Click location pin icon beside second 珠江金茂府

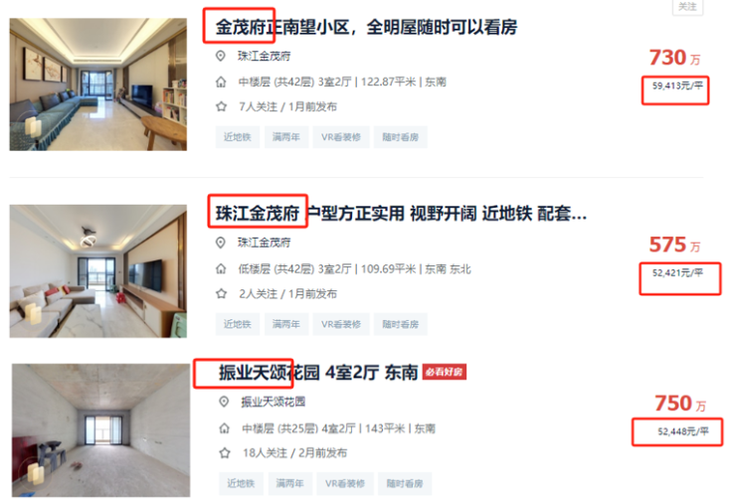click(220, 243)
